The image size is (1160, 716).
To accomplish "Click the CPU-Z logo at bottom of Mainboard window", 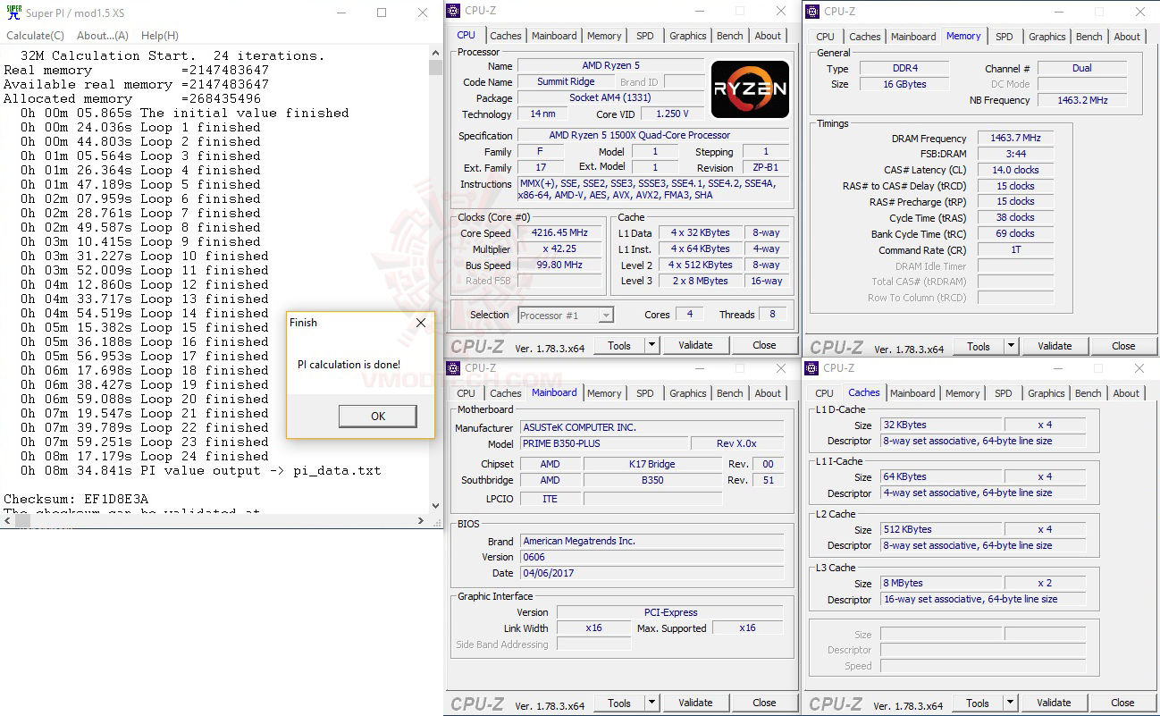I will tap(478, 703).
